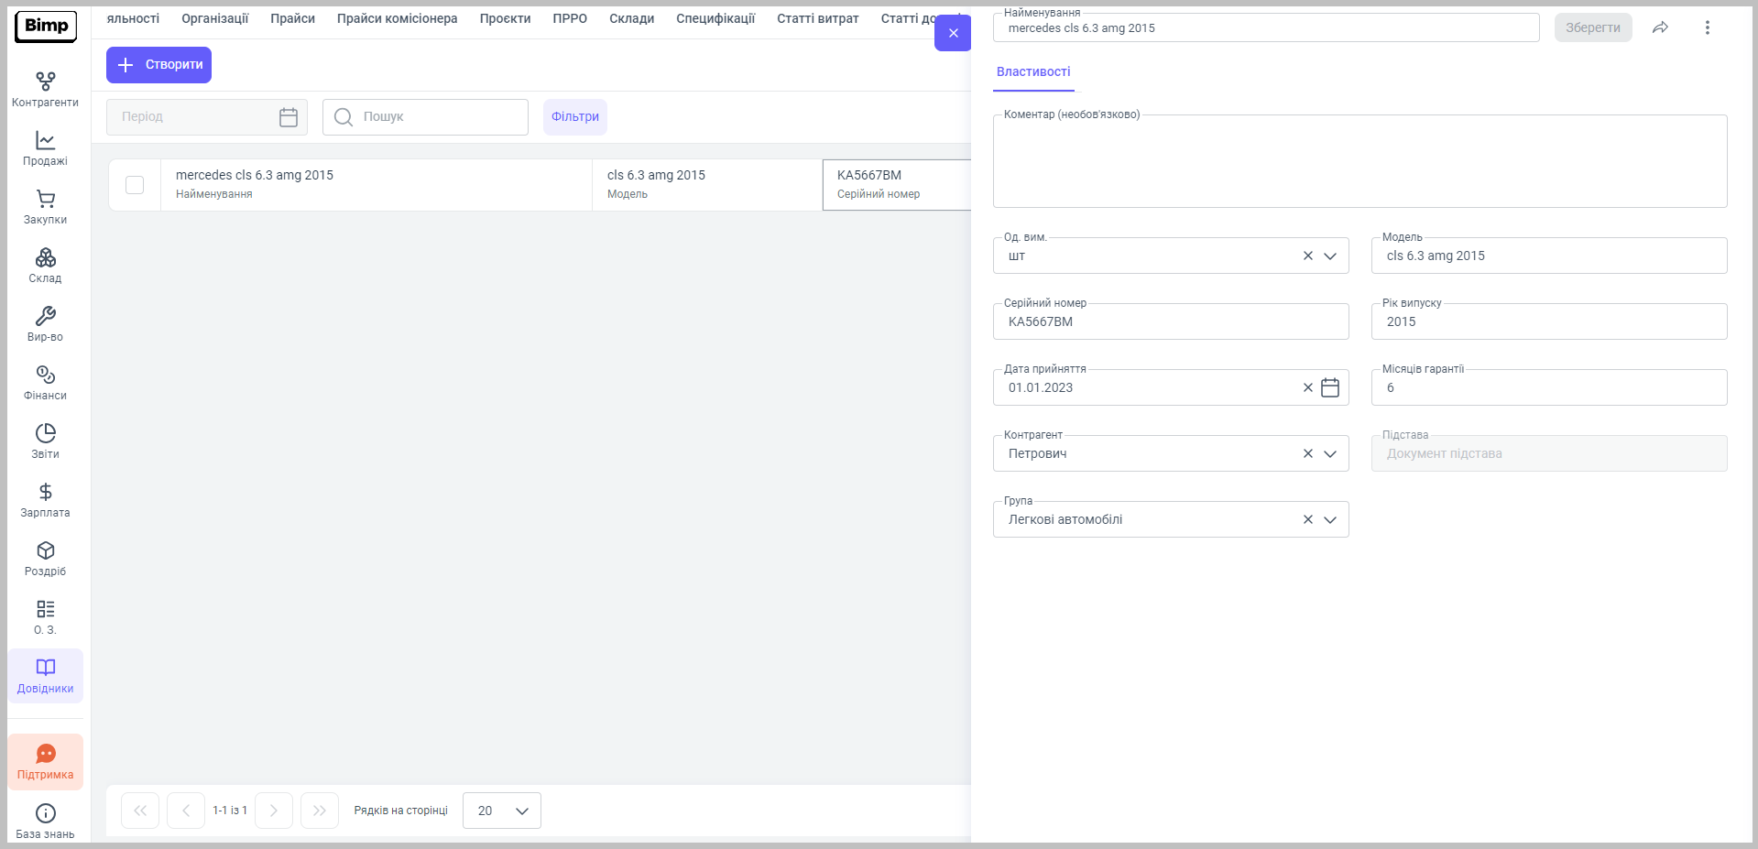Expand the Контрагент dropdown
Viewport: 1758px width, 849px height.
pyautogui.click(x=1330, y=453)
